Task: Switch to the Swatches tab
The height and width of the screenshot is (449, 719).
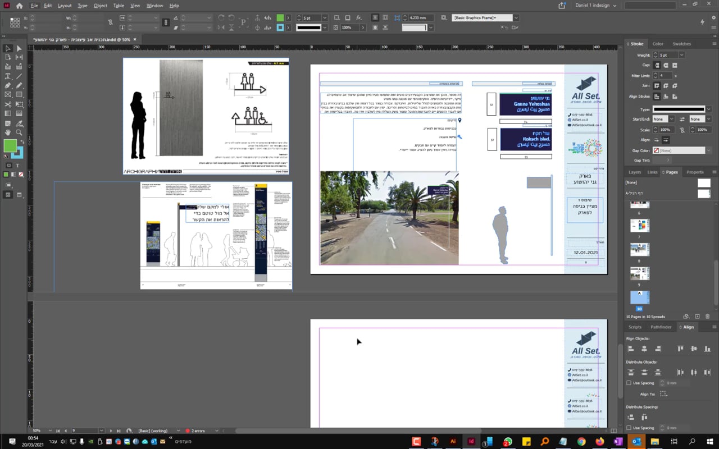Action: pos(681,44)
